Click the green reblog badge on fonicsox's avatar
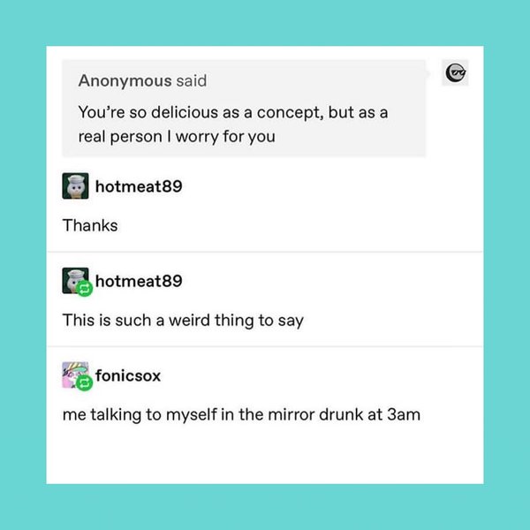Viewport: 530px width, 530px height. click(85, 383)
